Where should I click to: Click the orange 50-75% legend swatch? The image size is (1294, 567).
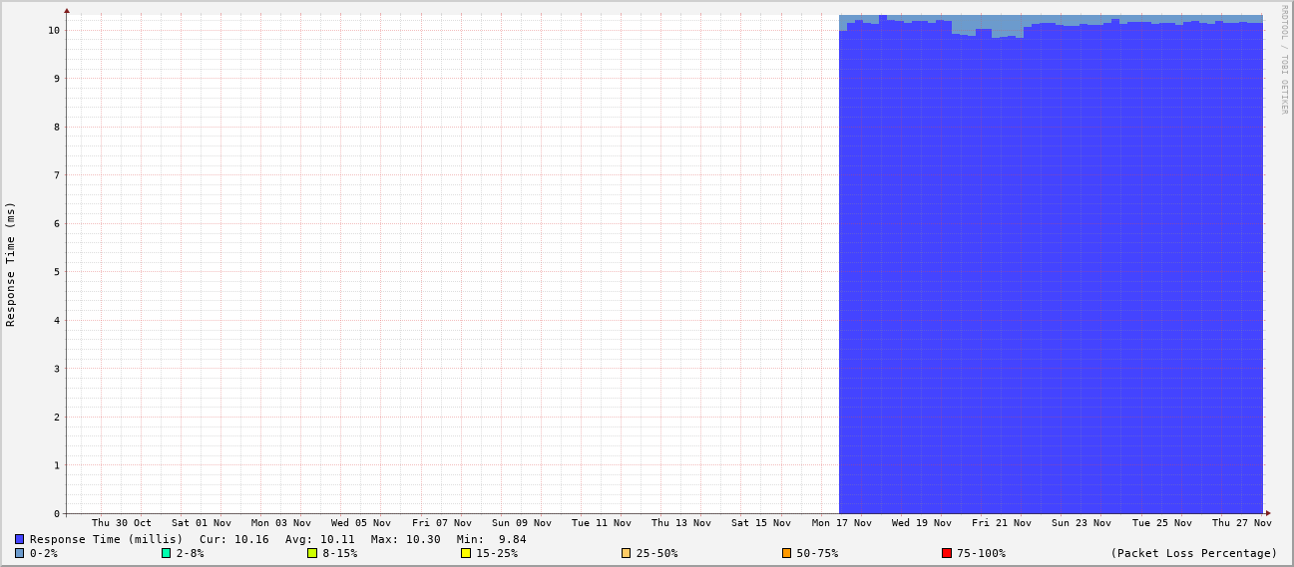[x=786, y=553]
